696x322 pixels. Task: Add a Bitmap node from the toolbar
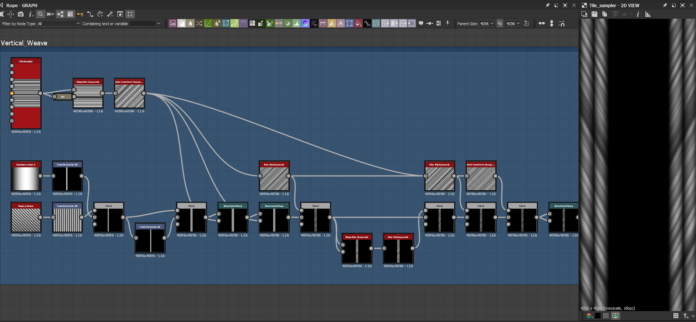point(172,24)
